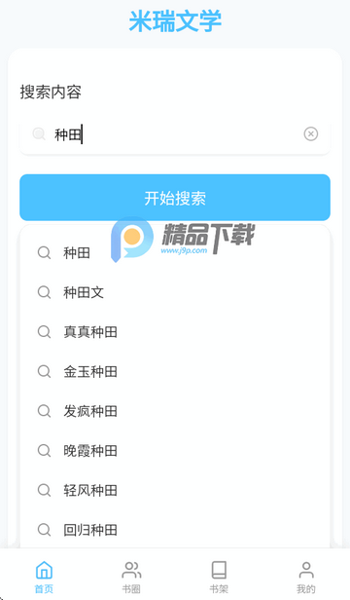Viewport: 350px width, 600px height.
Task: Tap the search icon beside 回归种田
Action: (x=44, y=530)
